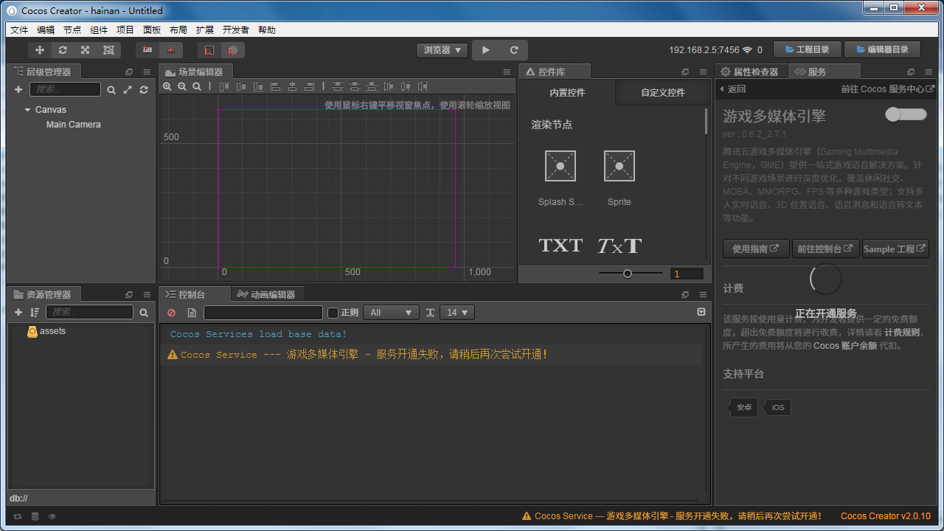944x531 pixels.
Task: Zoom out the scene editor view
Action: tap(182, 86)
